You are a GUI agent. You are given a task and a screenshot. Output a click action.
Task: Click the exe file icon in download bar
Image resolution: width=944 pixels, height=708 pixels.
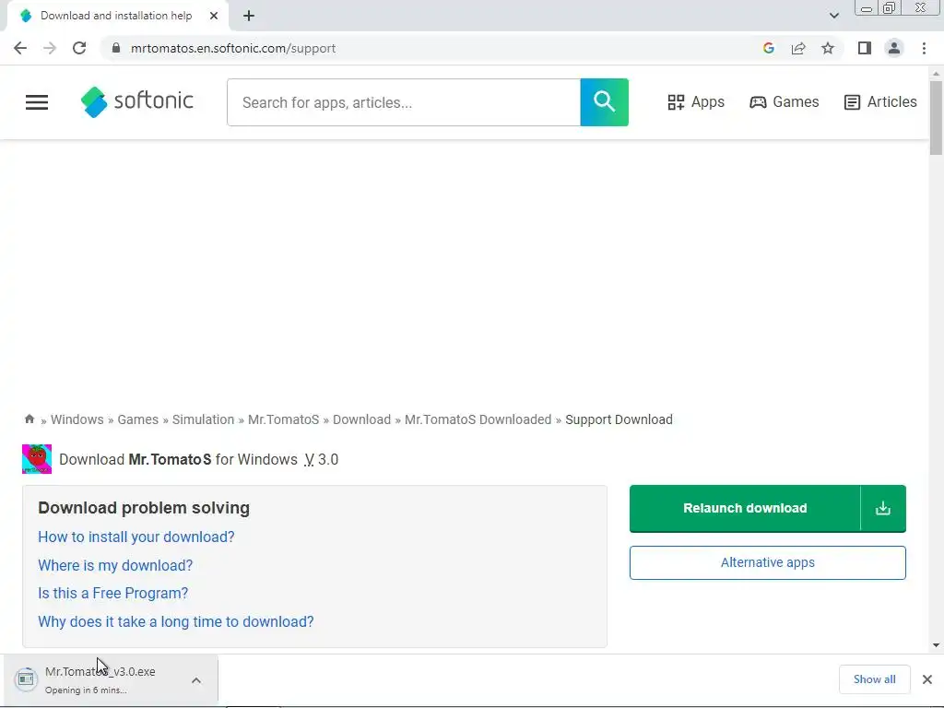26,679
